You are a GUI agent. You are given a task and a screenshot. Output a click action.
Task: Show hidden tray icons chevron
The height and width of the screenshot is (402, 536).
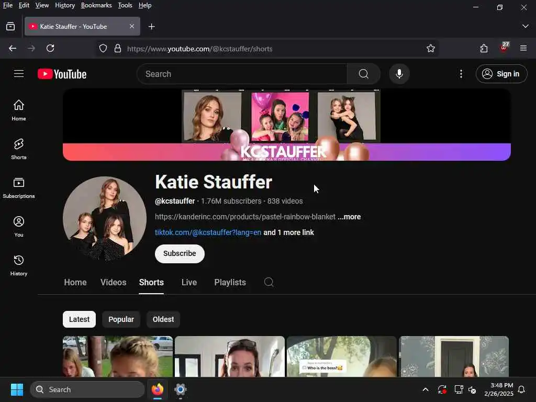coord(426,389)
